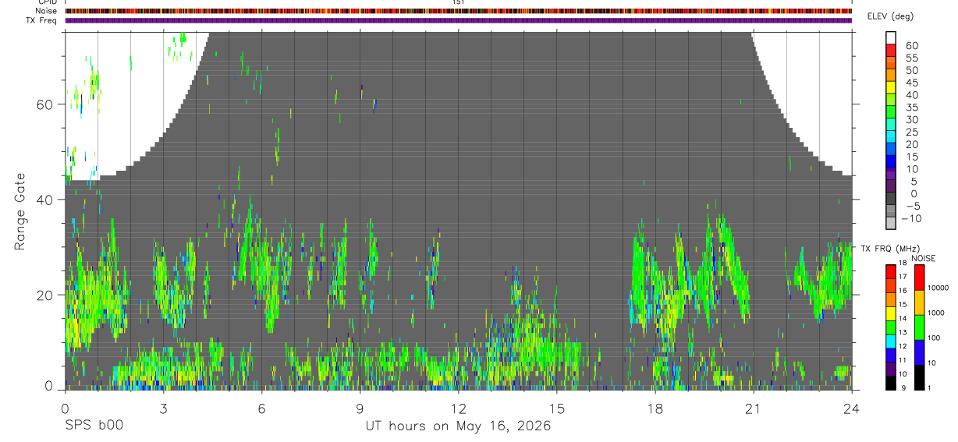Click the 'ELEV (deg)' colorbar title
958x442 pixels.
[x=890, y=16]
